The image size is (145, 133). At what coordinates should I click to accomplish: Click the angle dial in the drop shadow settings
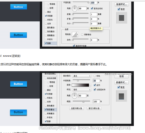click(75, 8)
